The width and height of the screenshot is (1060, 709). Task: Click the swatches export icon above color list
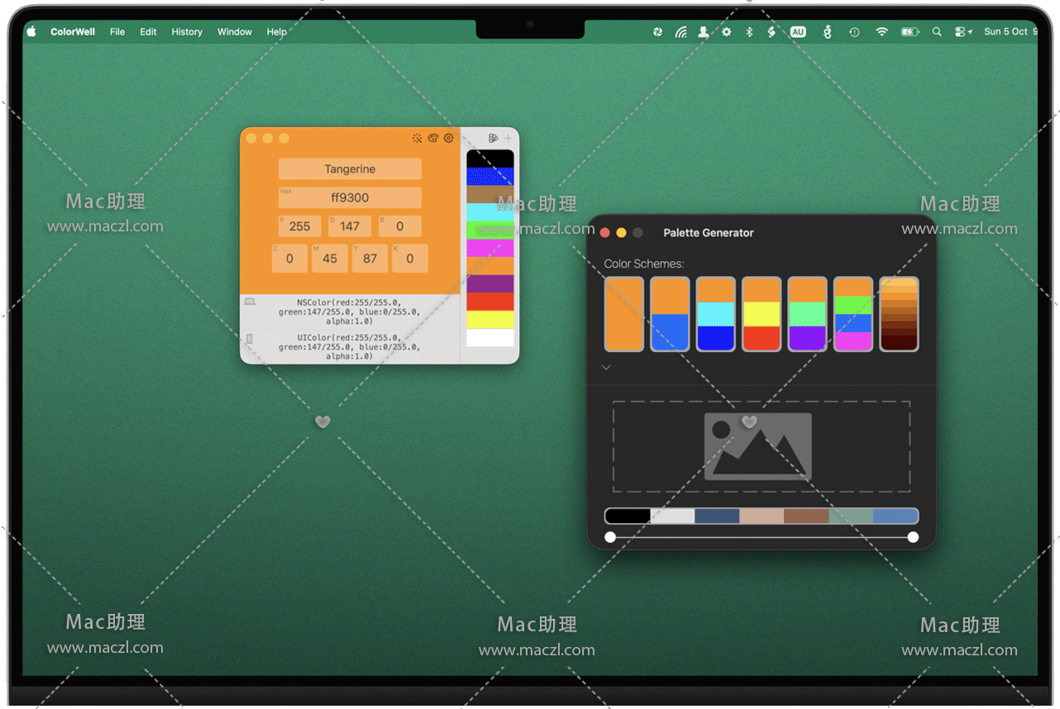(x=493, y=138)
